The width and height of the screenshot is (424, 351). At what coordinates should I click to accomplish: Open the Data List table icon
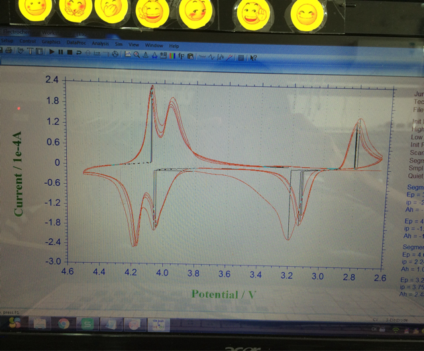(241, 58)
